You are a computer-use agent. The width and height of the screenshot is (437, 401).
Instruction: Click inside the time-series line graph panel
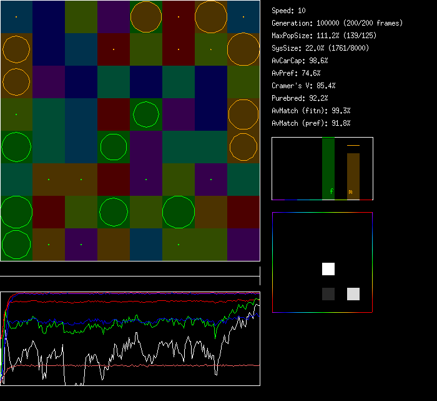tap(130, 338)
